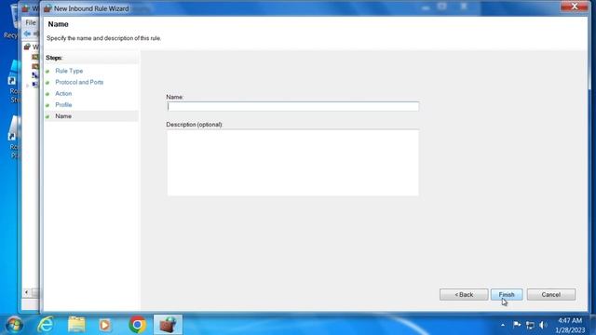Image resolution: width=596 pixels, height=335 pixels.
Task: Go back with the < Back button
Action: [464, 294]
